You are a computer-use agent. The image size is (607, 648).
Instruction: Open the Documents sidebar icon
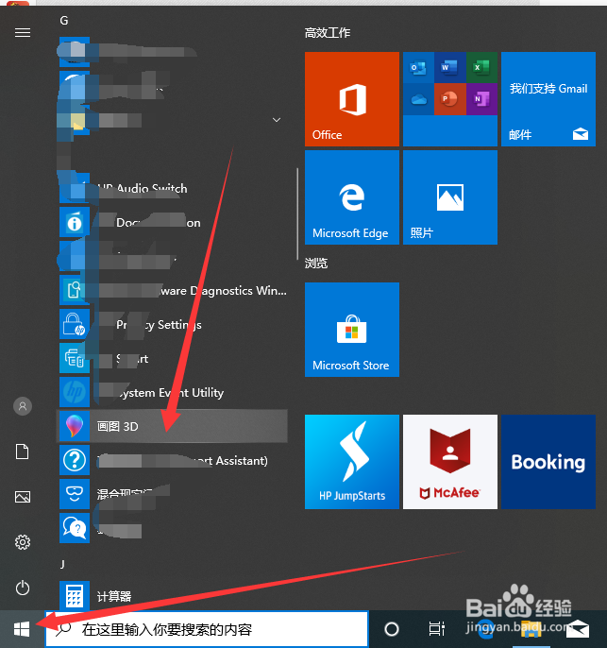(23, 452)
